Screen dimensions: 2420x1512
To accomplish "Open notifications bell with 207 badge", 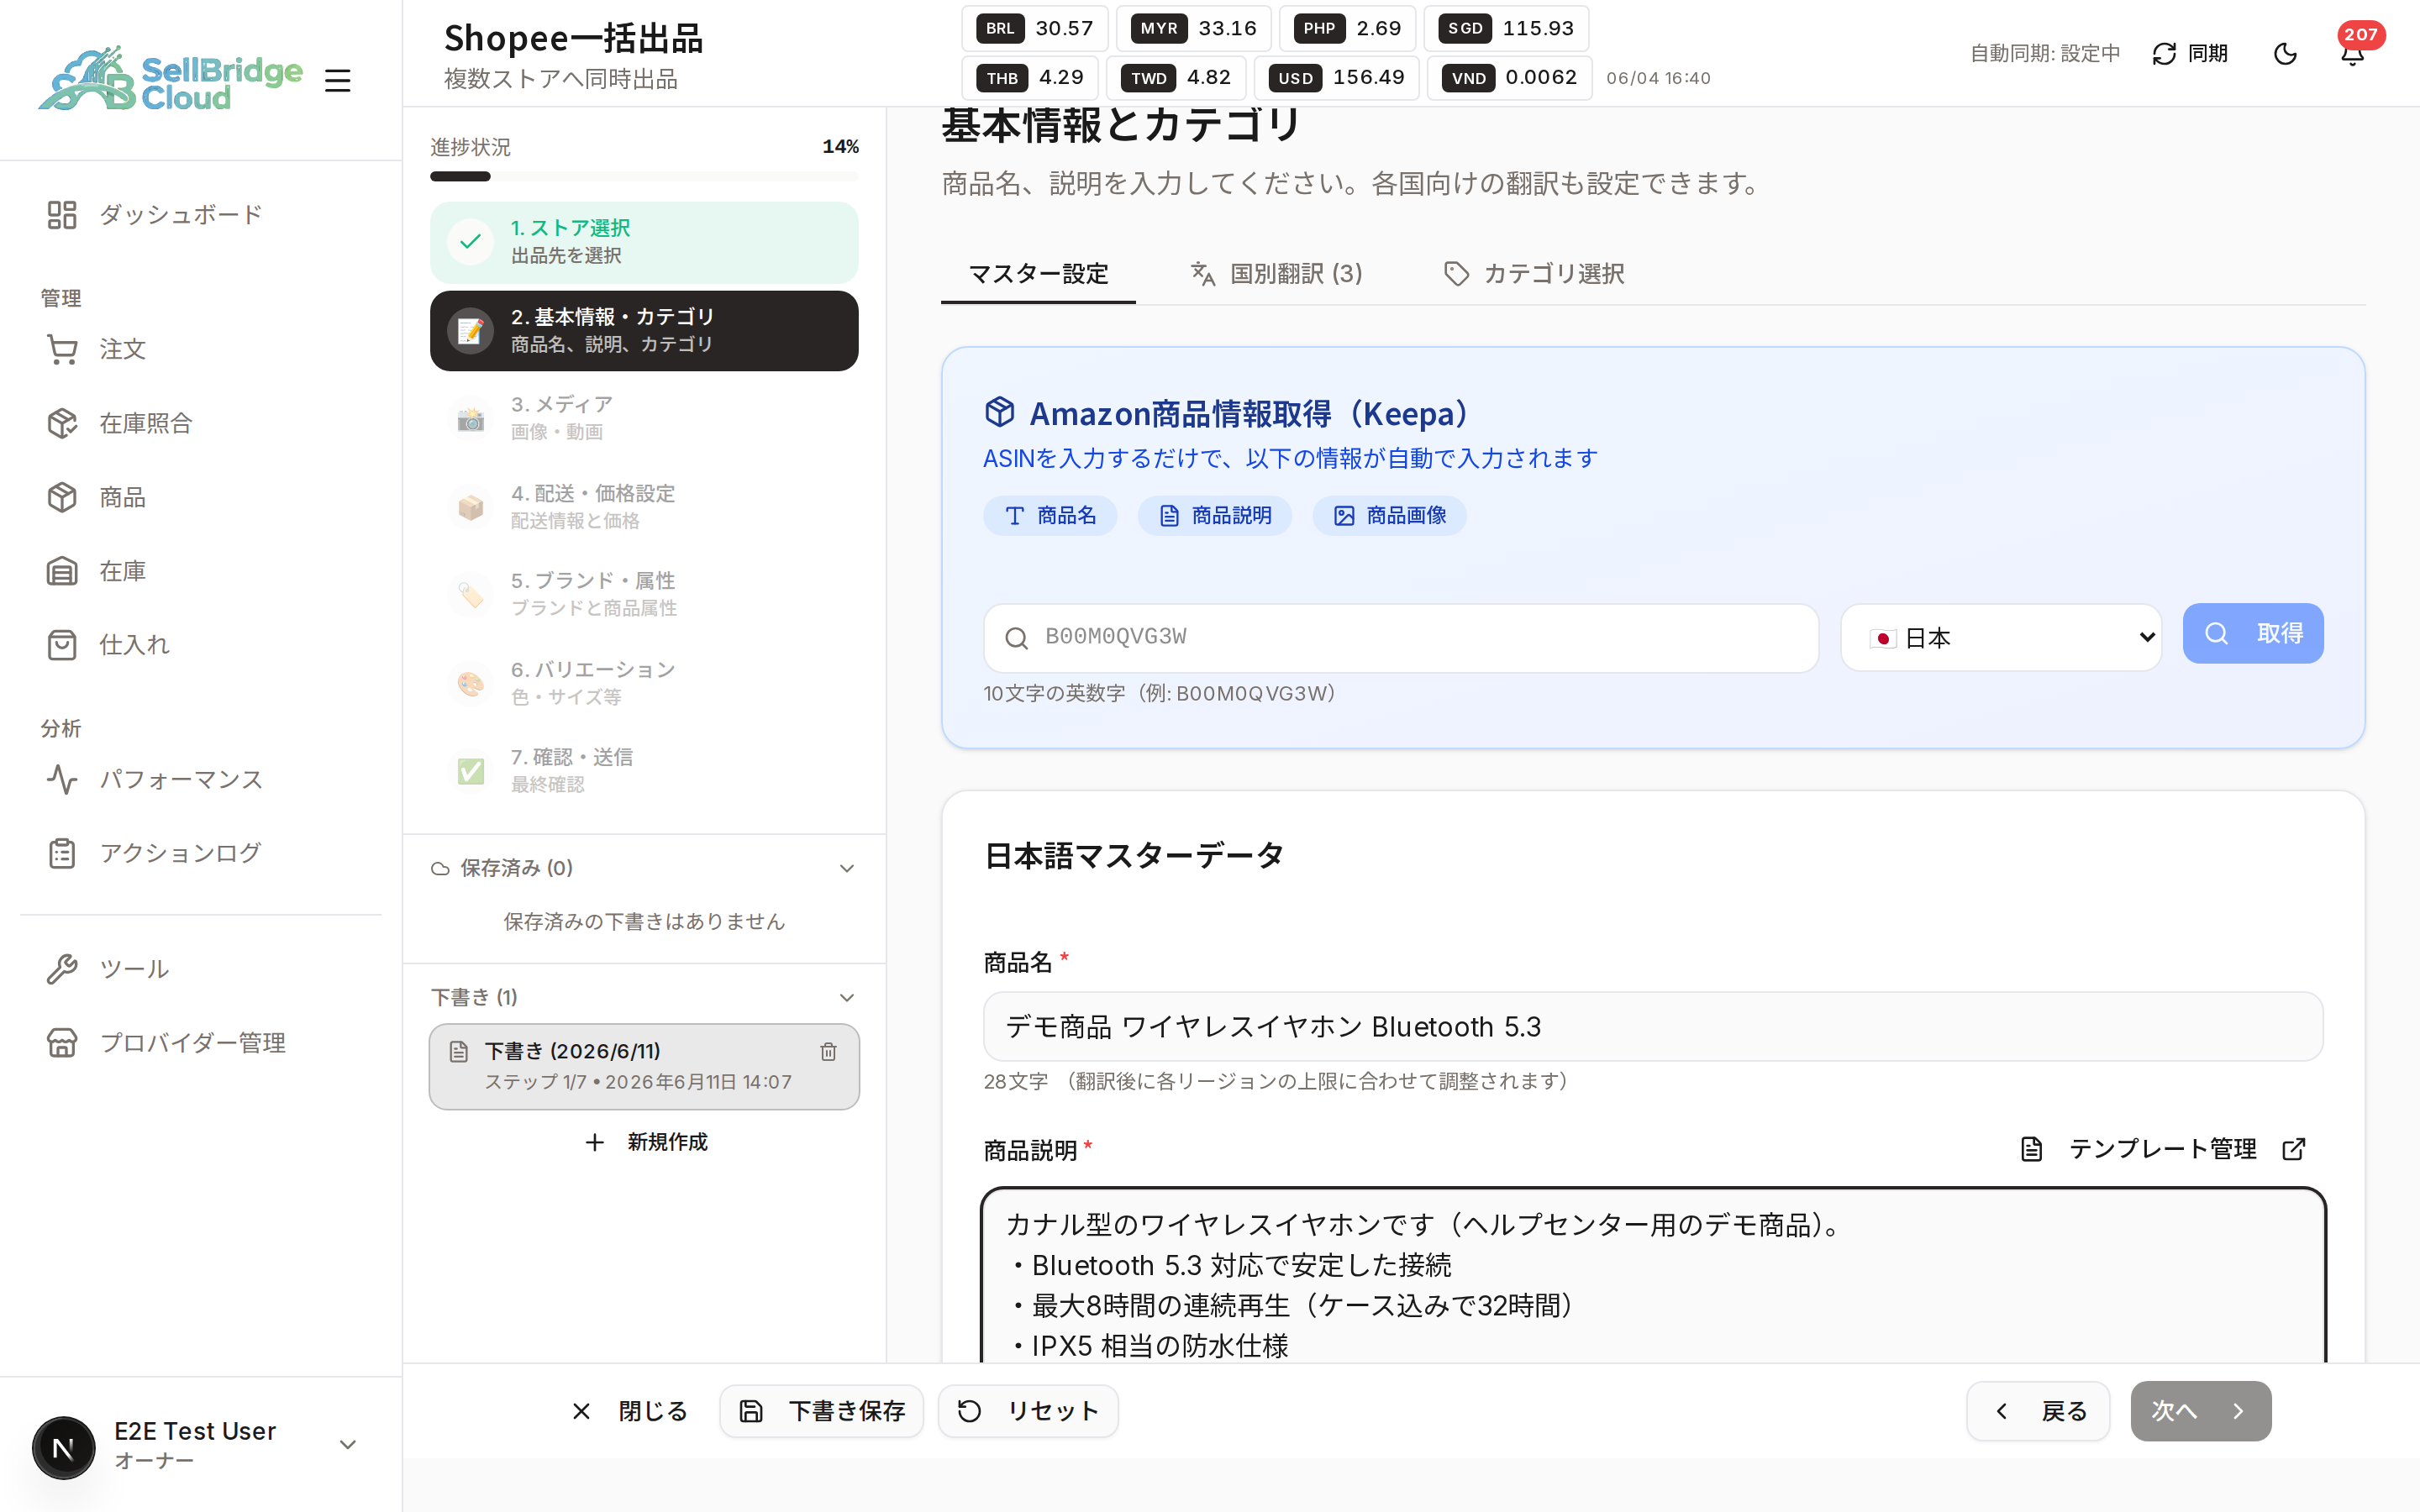I will tap(2353, 53).
